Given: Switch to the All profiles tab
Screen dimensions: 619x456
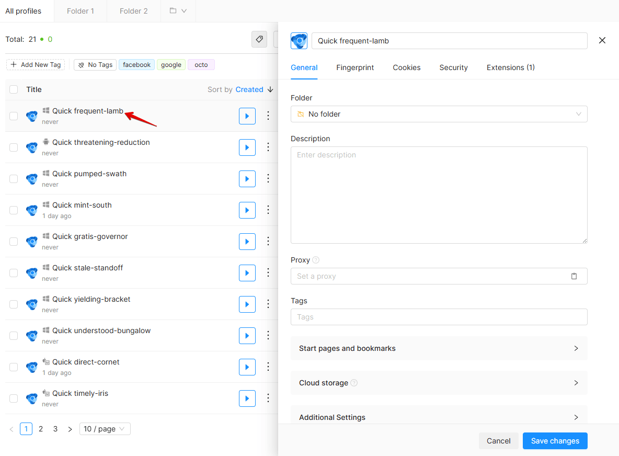Looking at the screenshot, I should [x=24, y=11].
